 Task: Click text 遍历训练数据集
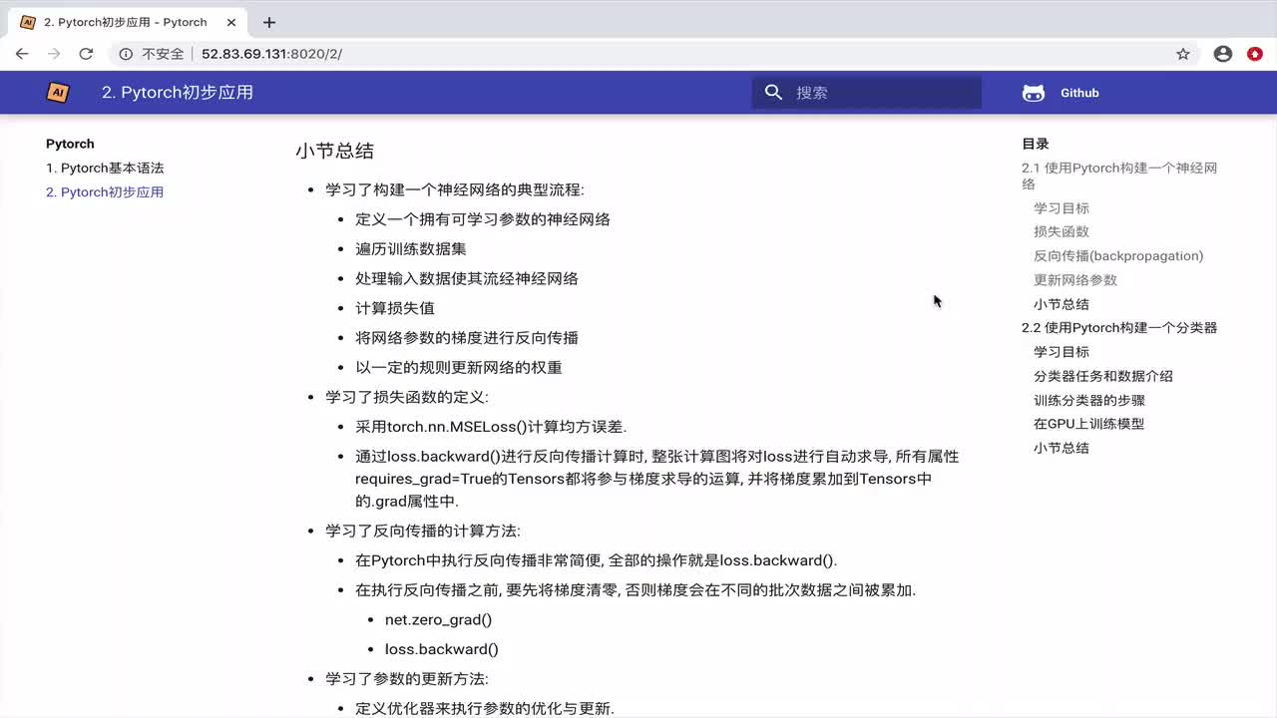point(411,249)
